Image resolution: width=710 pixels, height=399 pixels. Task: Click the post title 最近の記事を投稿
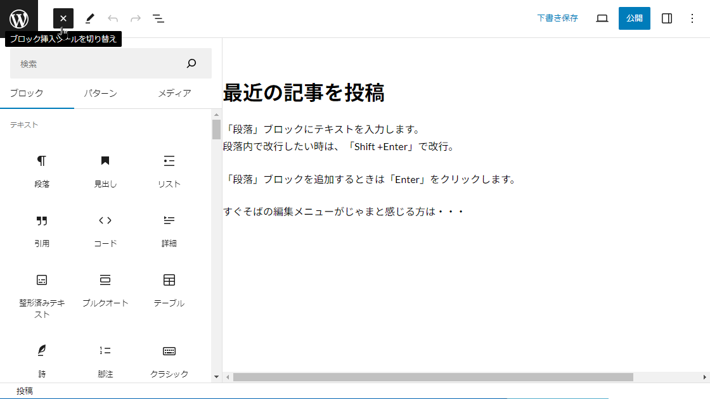(304, 93)
